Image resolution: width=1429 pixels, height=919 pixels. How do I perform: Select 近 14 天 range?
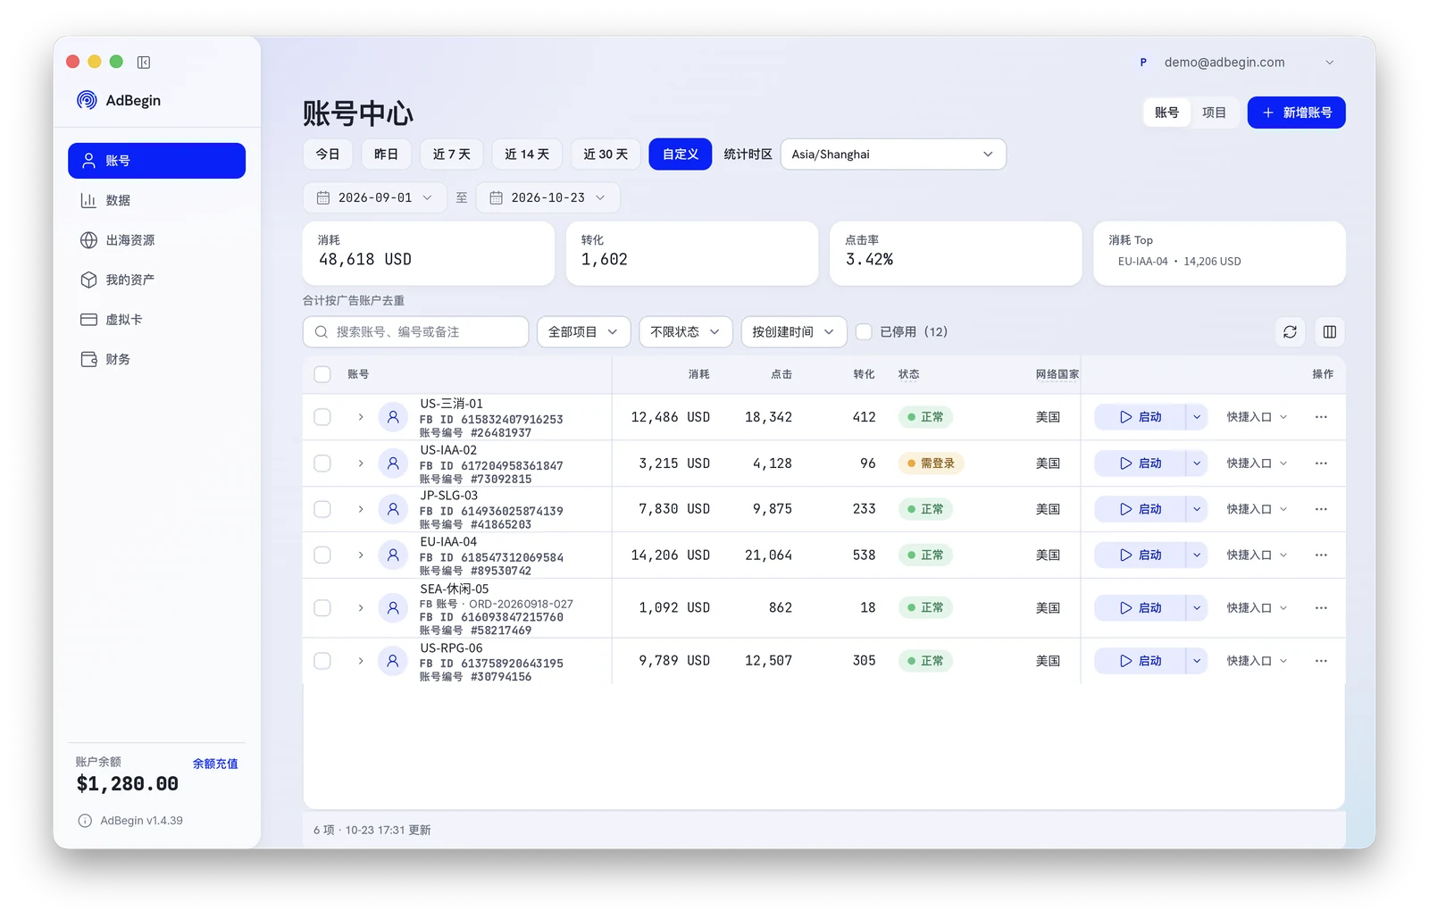[x=527, y=154]
